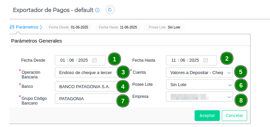
Task: Click the Cancelar button
Action: point(234,116)
